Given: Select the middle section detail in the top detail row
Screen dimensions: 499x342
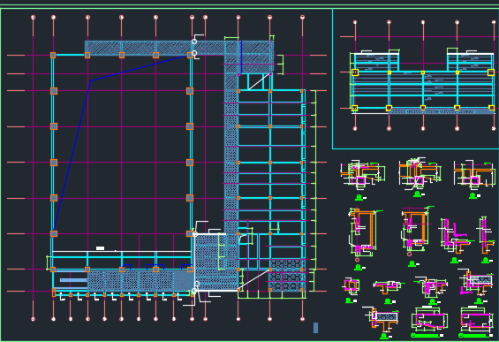Looking at the screenshot, I should click(x=420, y=173).
